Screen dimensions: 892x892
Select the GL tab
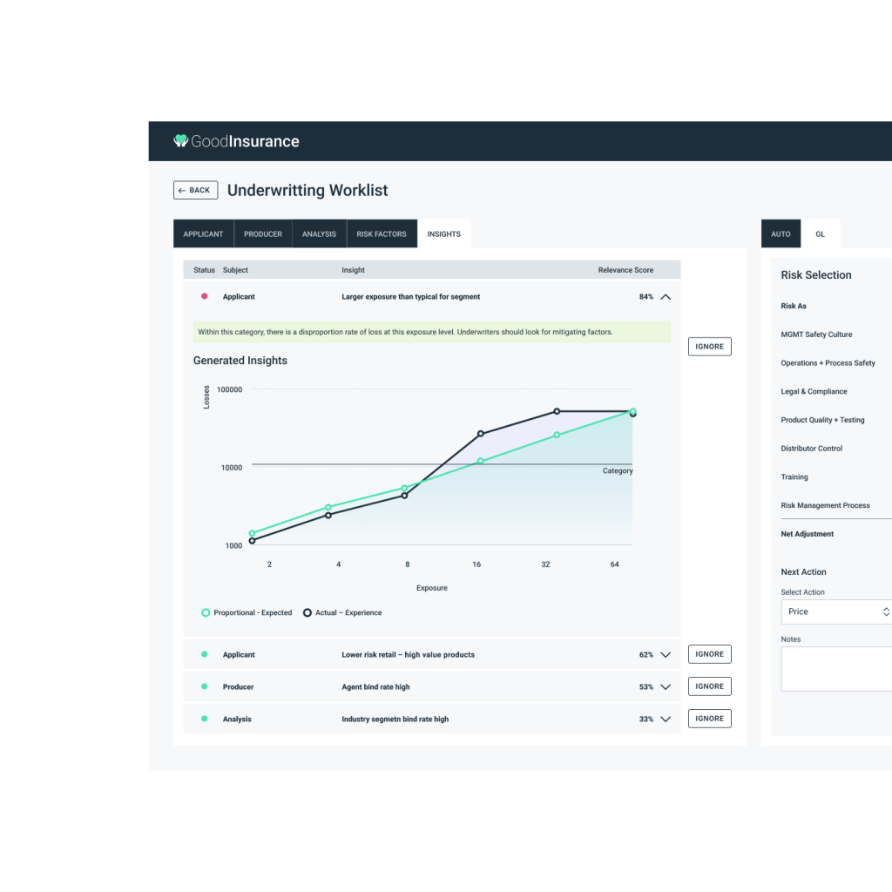coord(820,234)
